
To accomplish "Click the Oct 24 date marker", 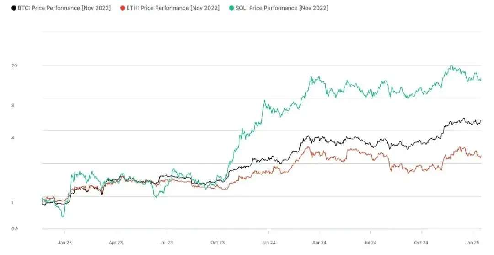I will click(421, 243).
